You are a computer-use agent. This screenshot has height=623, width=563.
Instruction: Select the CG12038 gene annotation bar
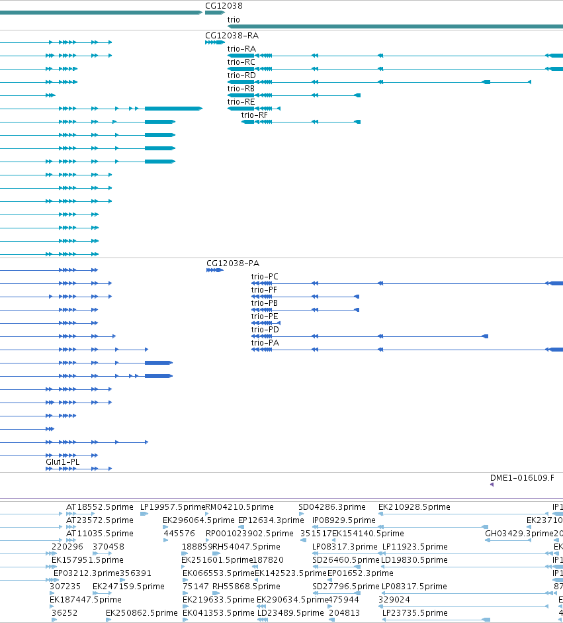pyautogui.click(x=215, y=13)
